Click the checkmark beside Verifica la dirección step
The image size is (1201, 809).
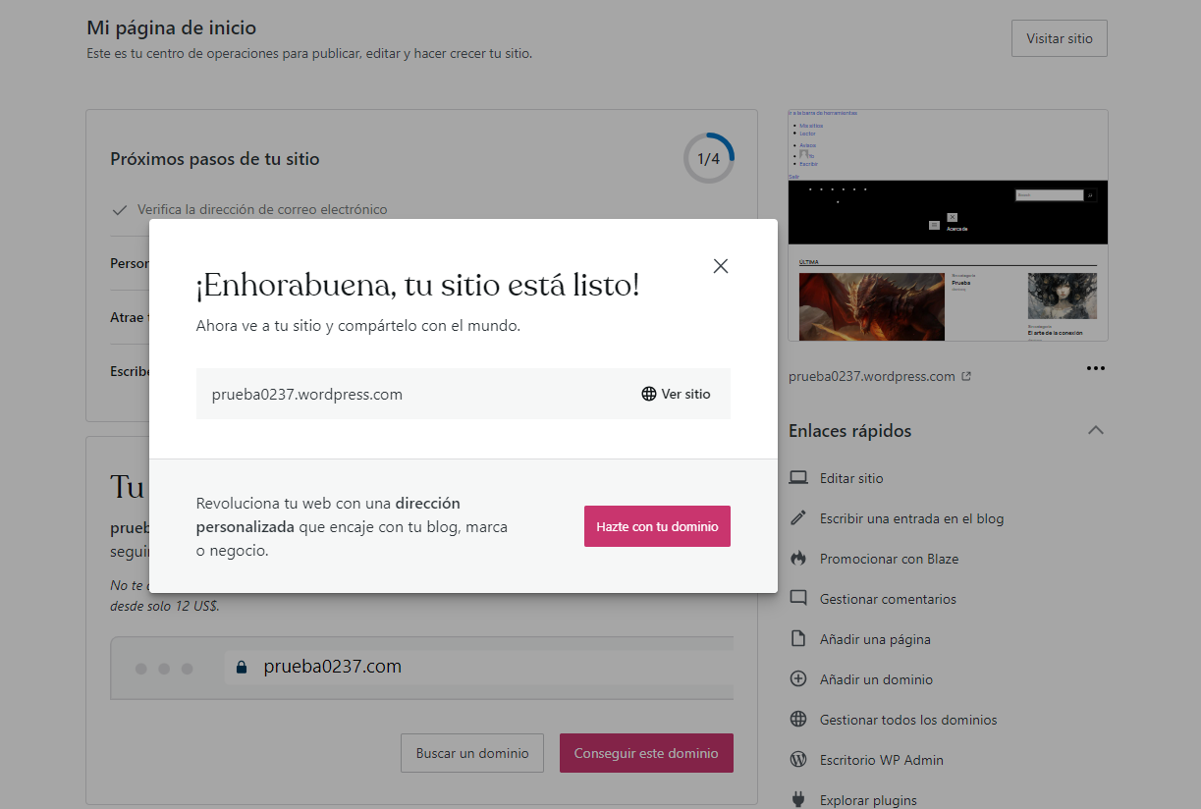click(x=120, y=209)
